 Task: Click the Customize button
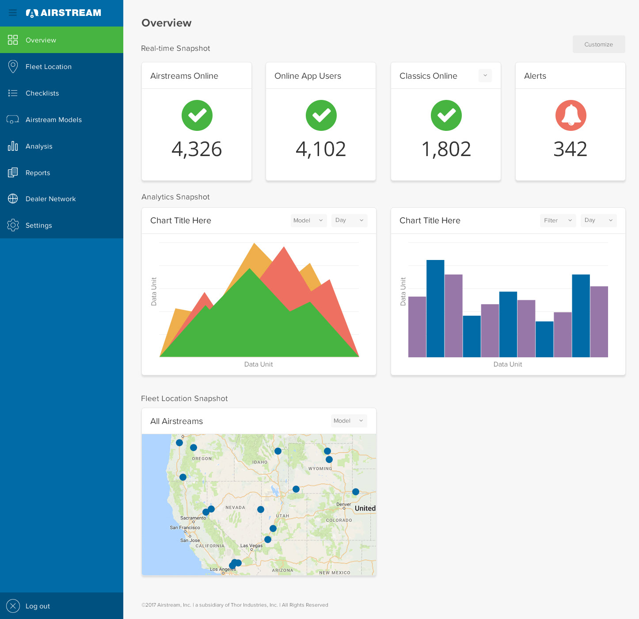tap(599, 44)
